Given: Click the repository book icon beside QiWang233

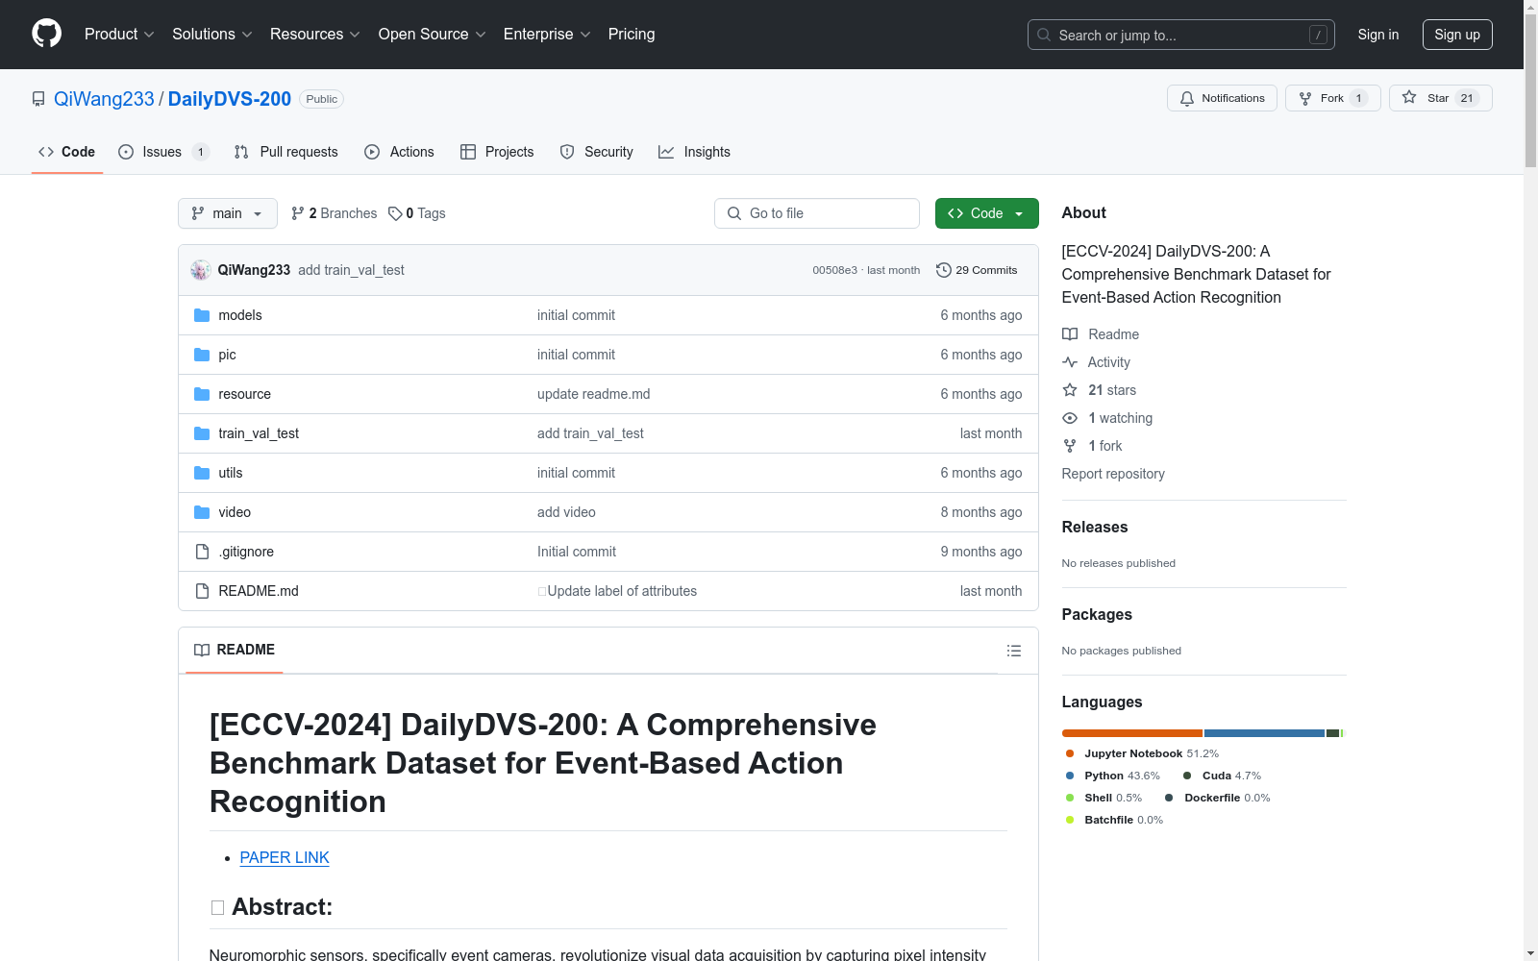Looking at the screenshot, I should pyautogui.click(x=38, y=99).
